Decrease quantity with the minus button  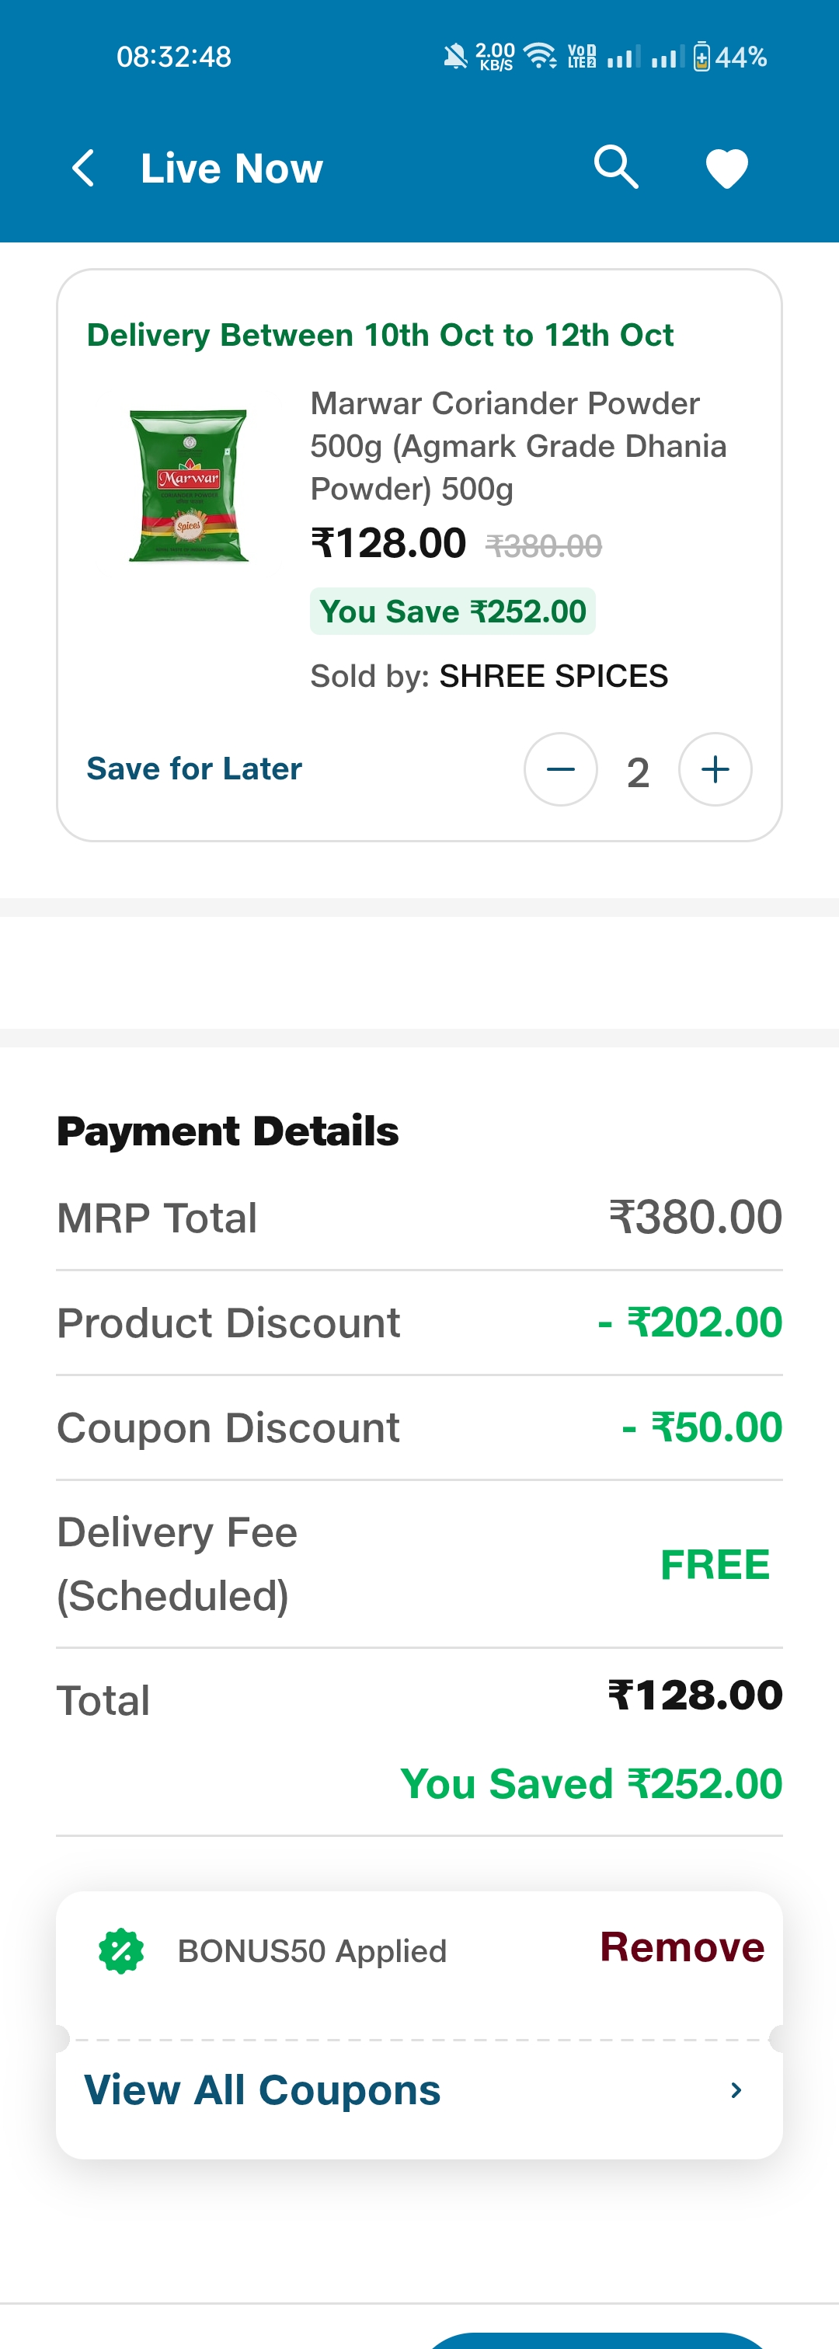pos(560,769)
